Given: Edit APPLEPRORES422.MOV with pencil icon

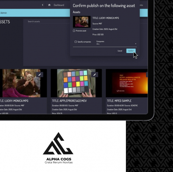Looking at the screenshot, I should tap(95, 75).
